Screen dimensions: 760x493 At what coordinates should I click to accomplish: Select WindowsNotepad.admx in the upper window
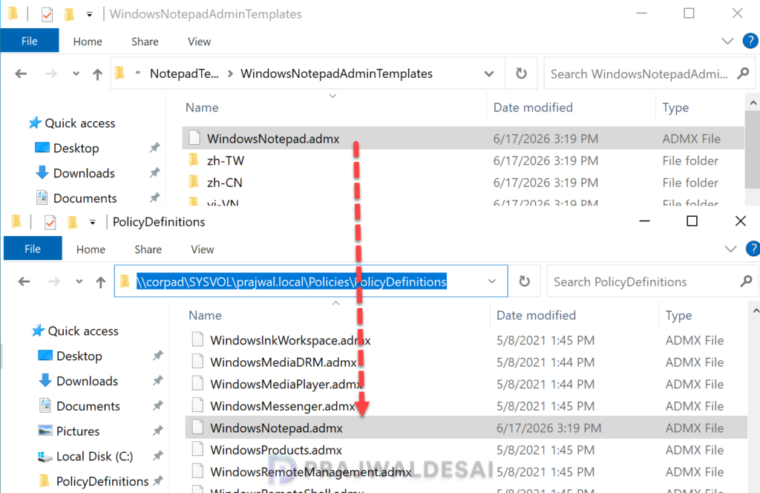coord(463,139)
